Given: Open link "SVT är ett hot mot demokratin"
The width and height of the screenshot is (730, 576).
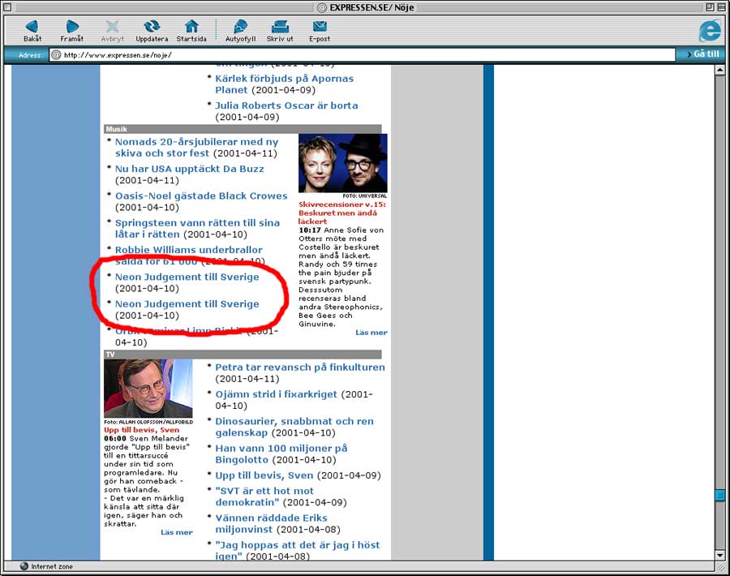Looking at the screenshot, I should click(x=264, y=496).
